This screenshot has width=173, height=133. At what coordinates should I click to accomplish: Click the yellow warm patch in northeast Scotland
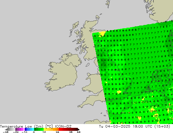(x=103, y=33)
